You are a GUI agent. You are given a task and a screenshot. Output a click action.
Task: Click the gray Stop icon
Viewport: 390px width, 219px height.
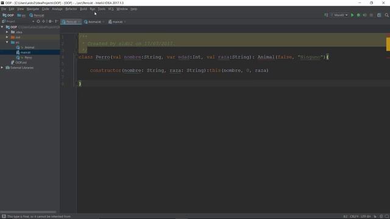tap(371, 15)
